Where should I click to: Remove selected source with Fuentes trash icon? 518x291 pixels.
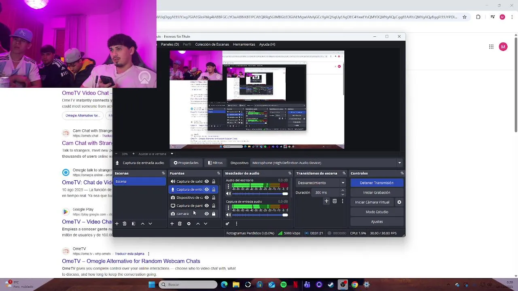(x=180, y=224)
